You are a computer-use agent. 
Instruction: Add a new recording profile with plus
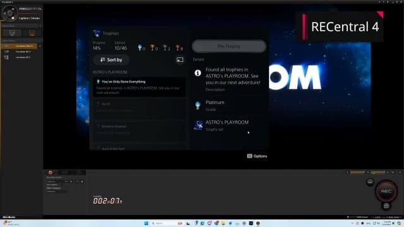tap(71, 182)
